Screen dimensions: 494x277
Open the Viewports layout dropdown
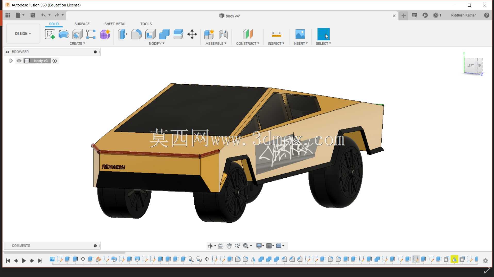point(280,246)
